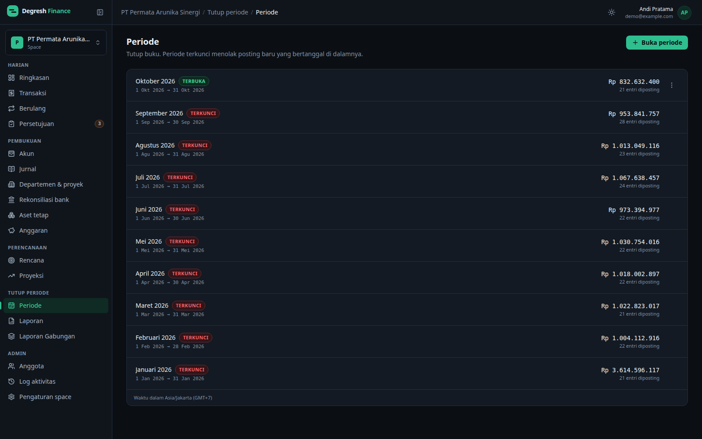Click the Laporan Gabungan layers icon
Screen dimensions: 702x439
11,336
